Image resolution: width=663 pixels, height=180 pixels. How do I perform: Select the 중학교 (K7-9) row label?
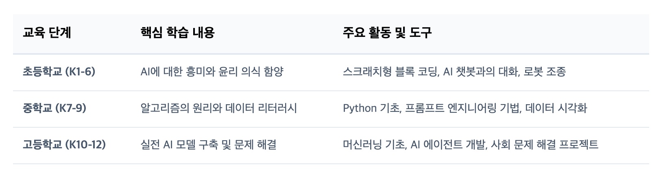pyautogui.click(x=54, y=109)
